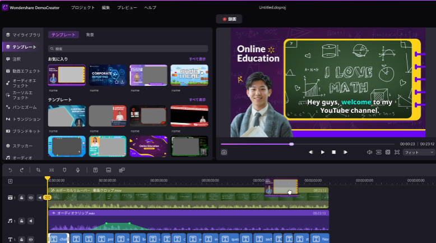Viewport: 436px width, 243px height.
Task: Switch to the 背景 tab
Action: click(x=90, y=35)
